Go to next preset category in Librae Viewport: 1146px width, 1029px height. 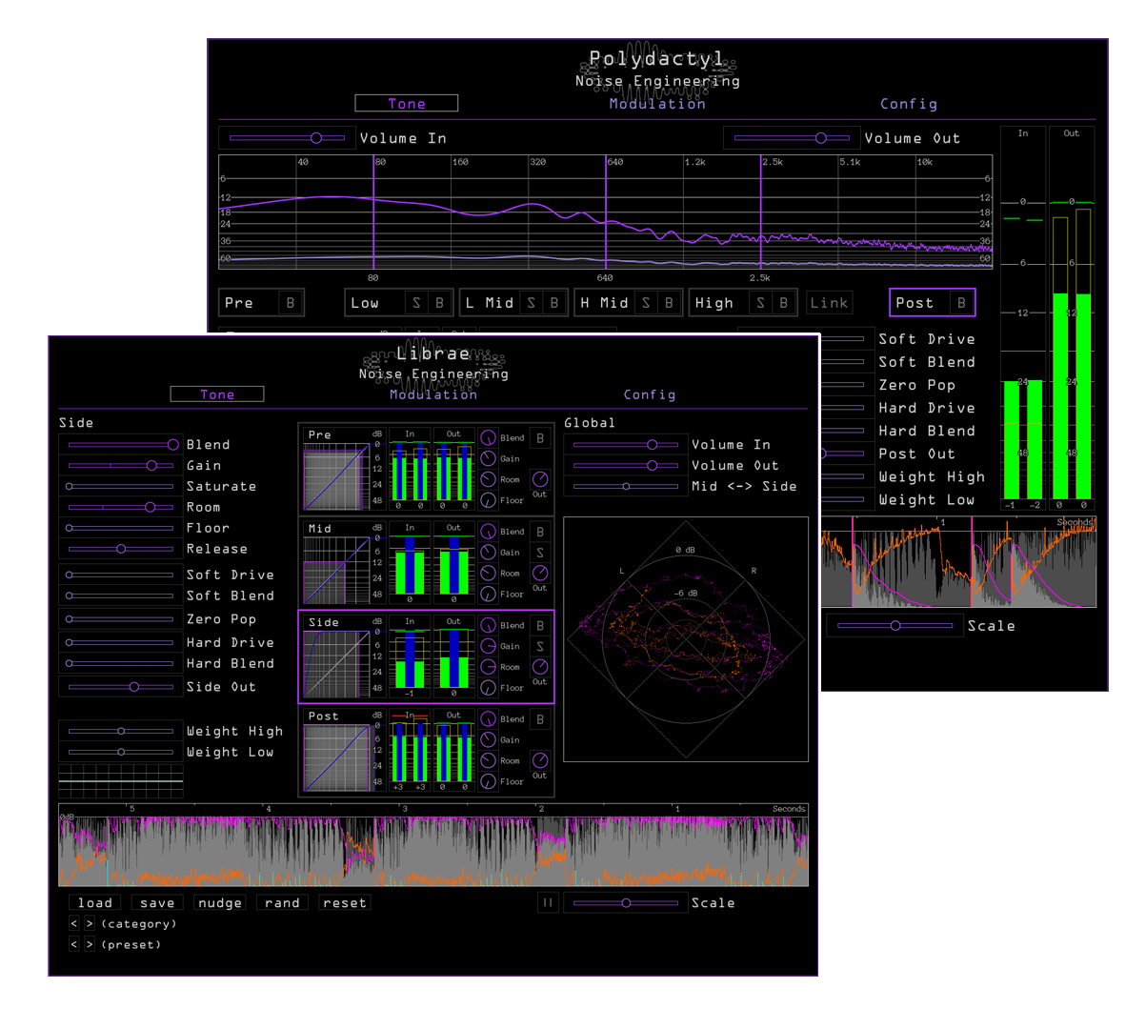tap(90, 923)
